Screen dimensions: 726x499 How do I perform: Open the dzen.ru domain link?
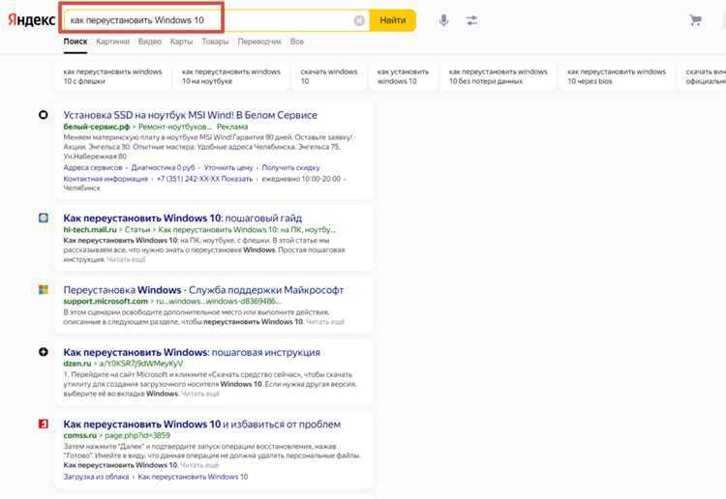click(77, 364)
